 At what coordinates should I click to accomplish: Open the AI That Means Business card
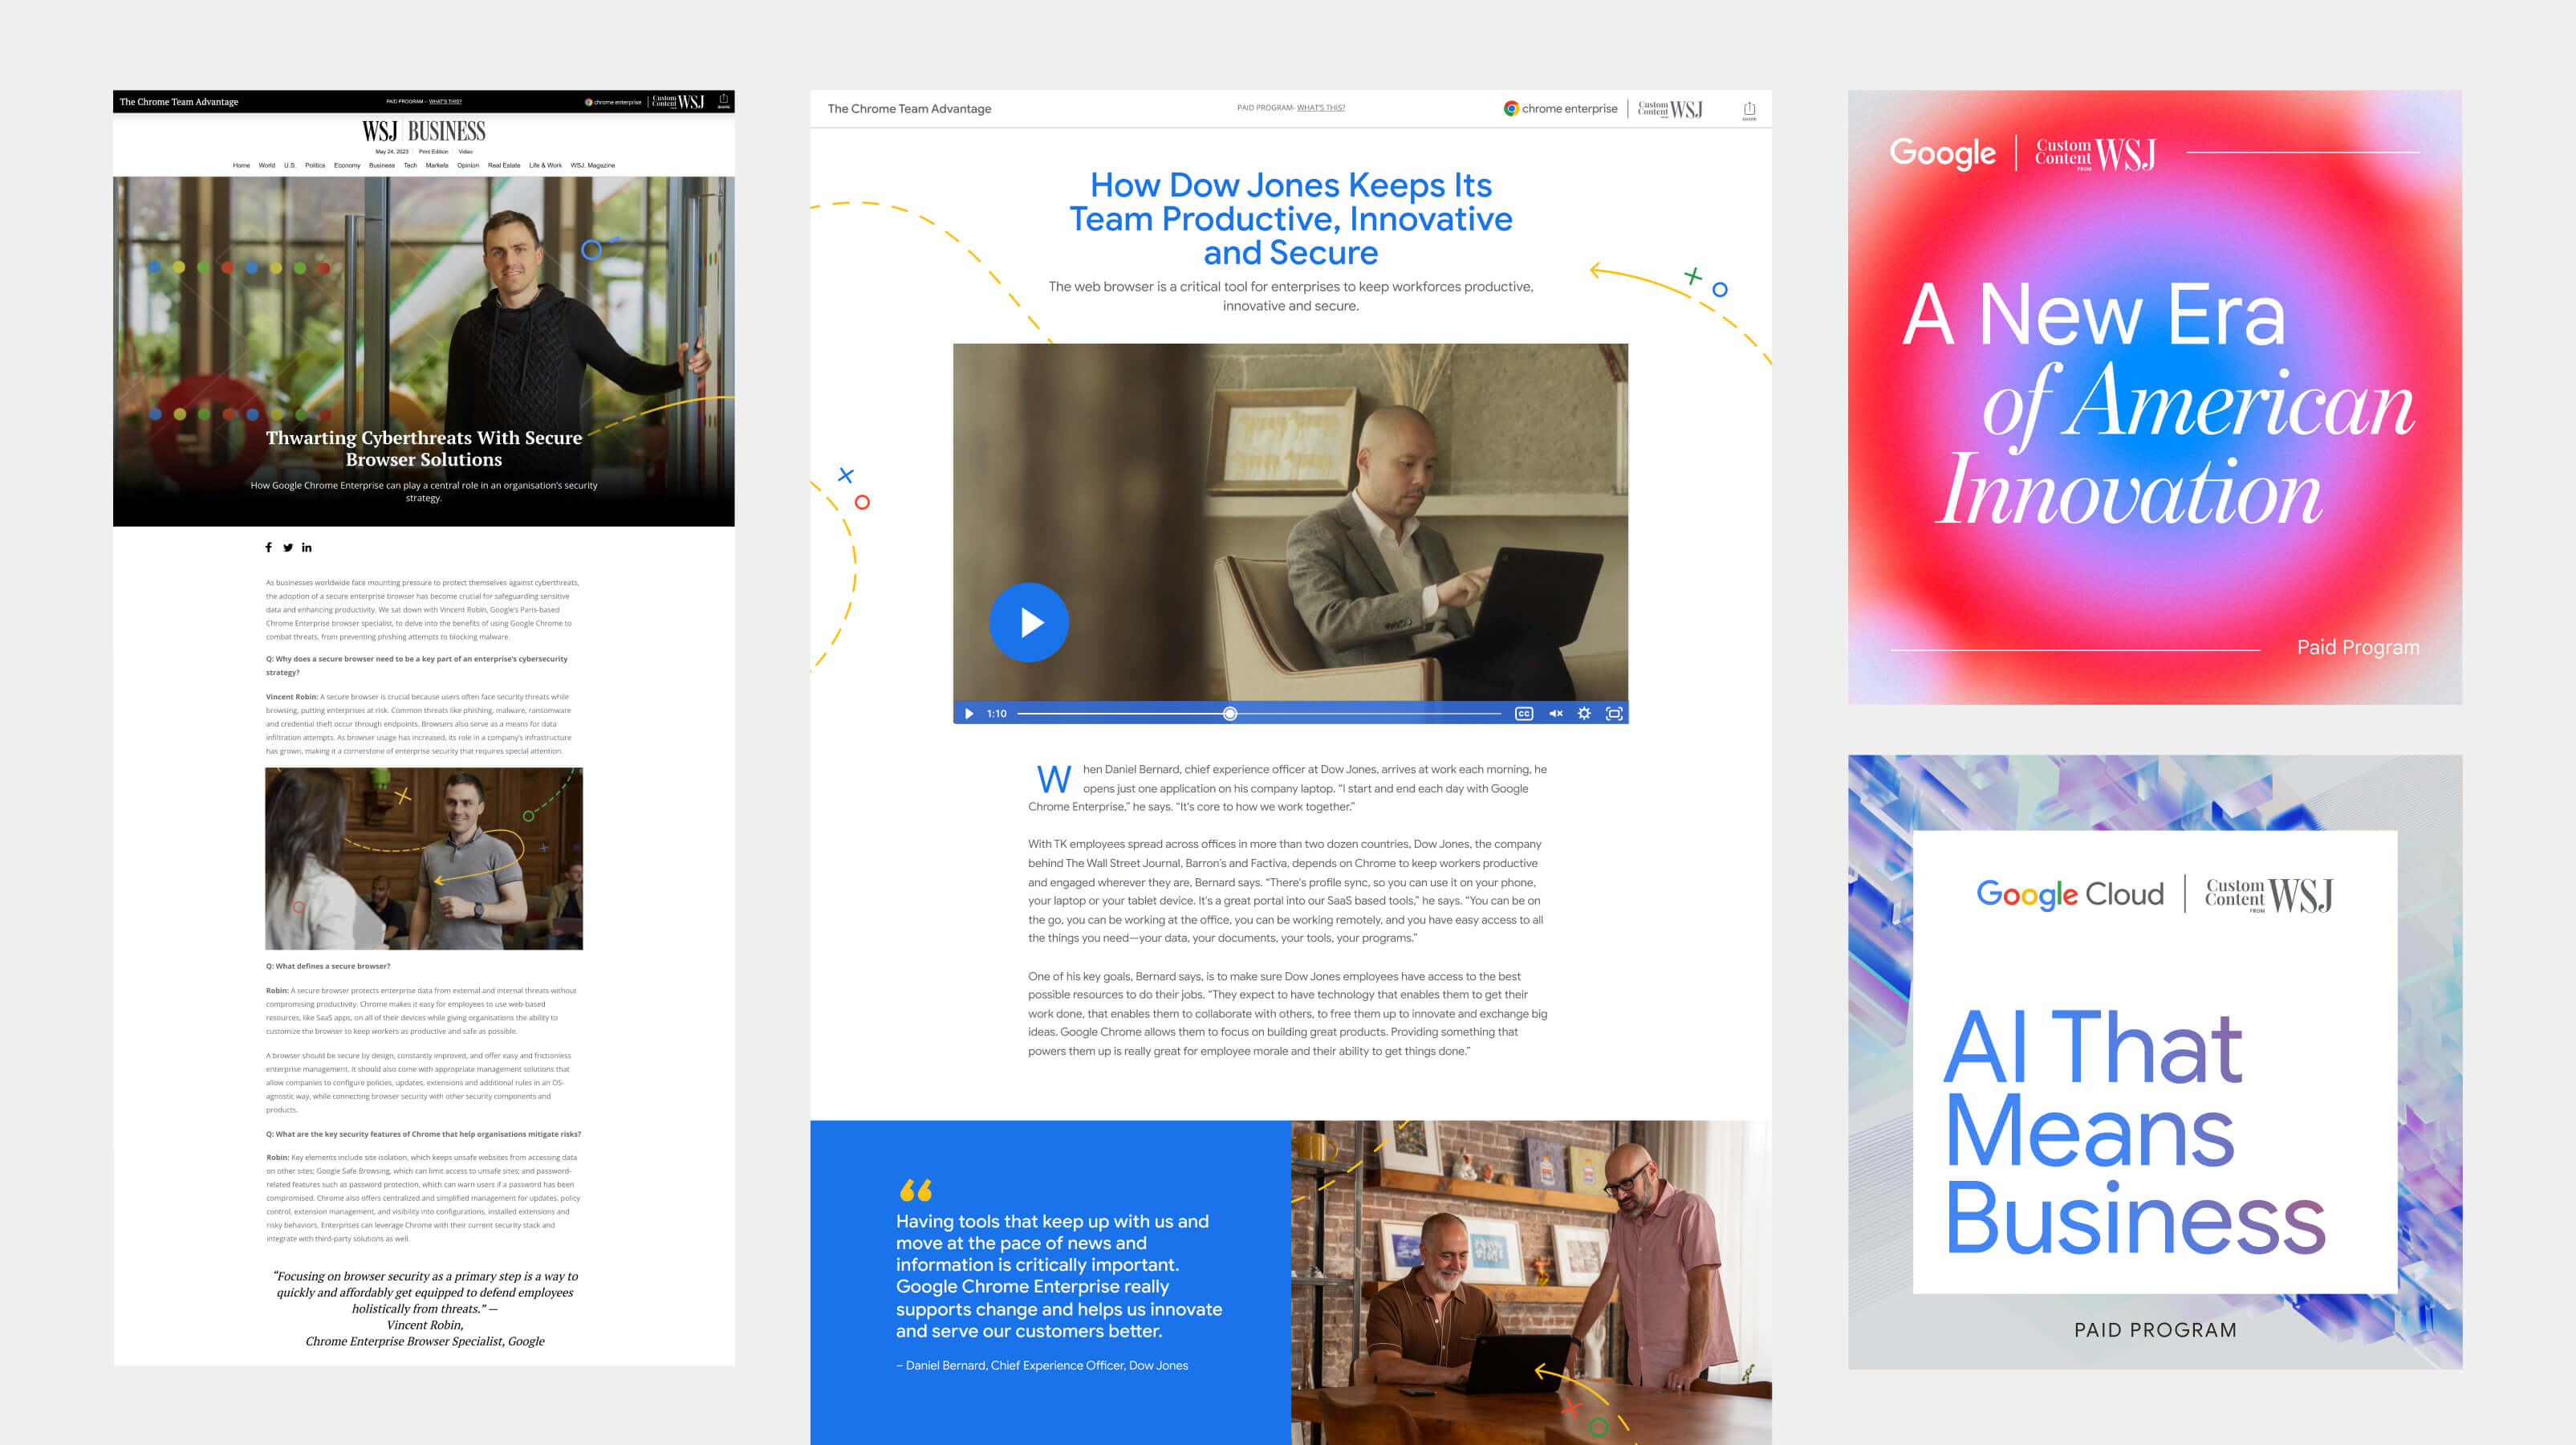pyautogui.click(x=2154, y=1060)
